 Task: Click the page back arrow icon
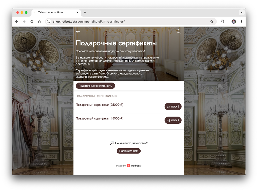(x=78, y=31)
